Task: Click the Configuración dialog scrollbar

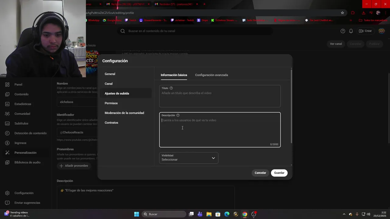Action: point(292,106)
